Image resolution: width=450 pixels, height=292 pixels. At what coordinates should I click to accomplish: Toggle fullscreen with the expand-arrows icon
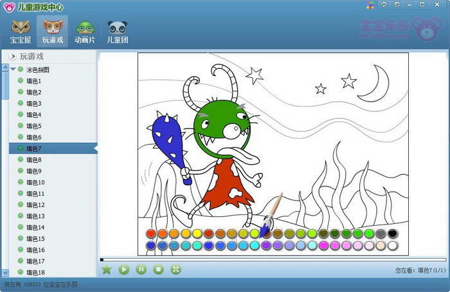175,269
